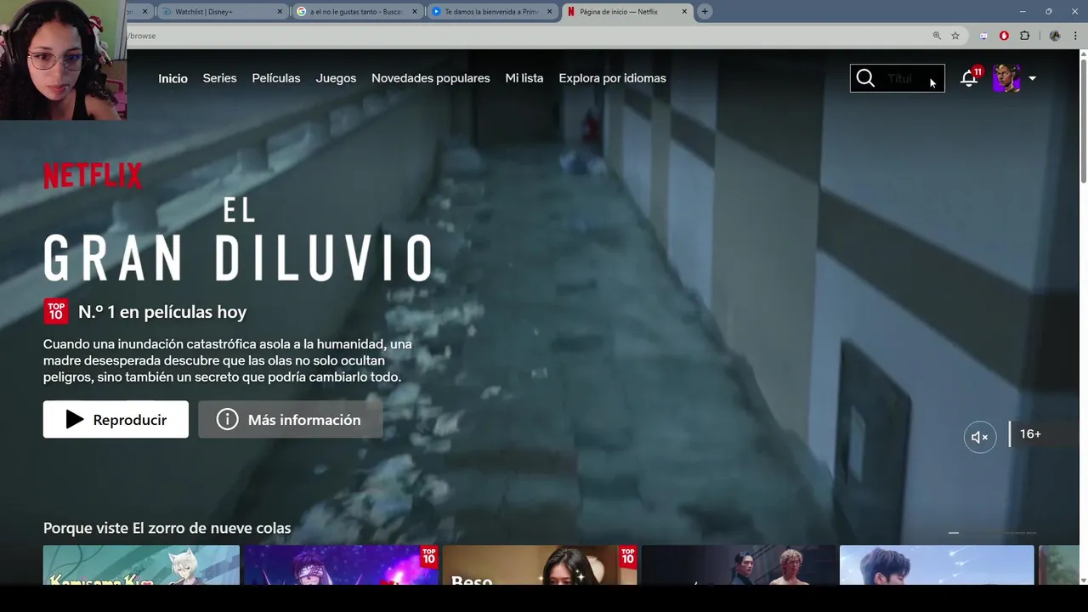
Task: Open Series in Netflix navigation
Action: pyautogui.click(x=219, y=78)
